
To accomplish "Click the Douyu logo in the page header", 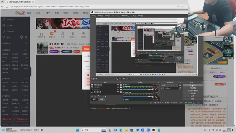I will point(20,13).
